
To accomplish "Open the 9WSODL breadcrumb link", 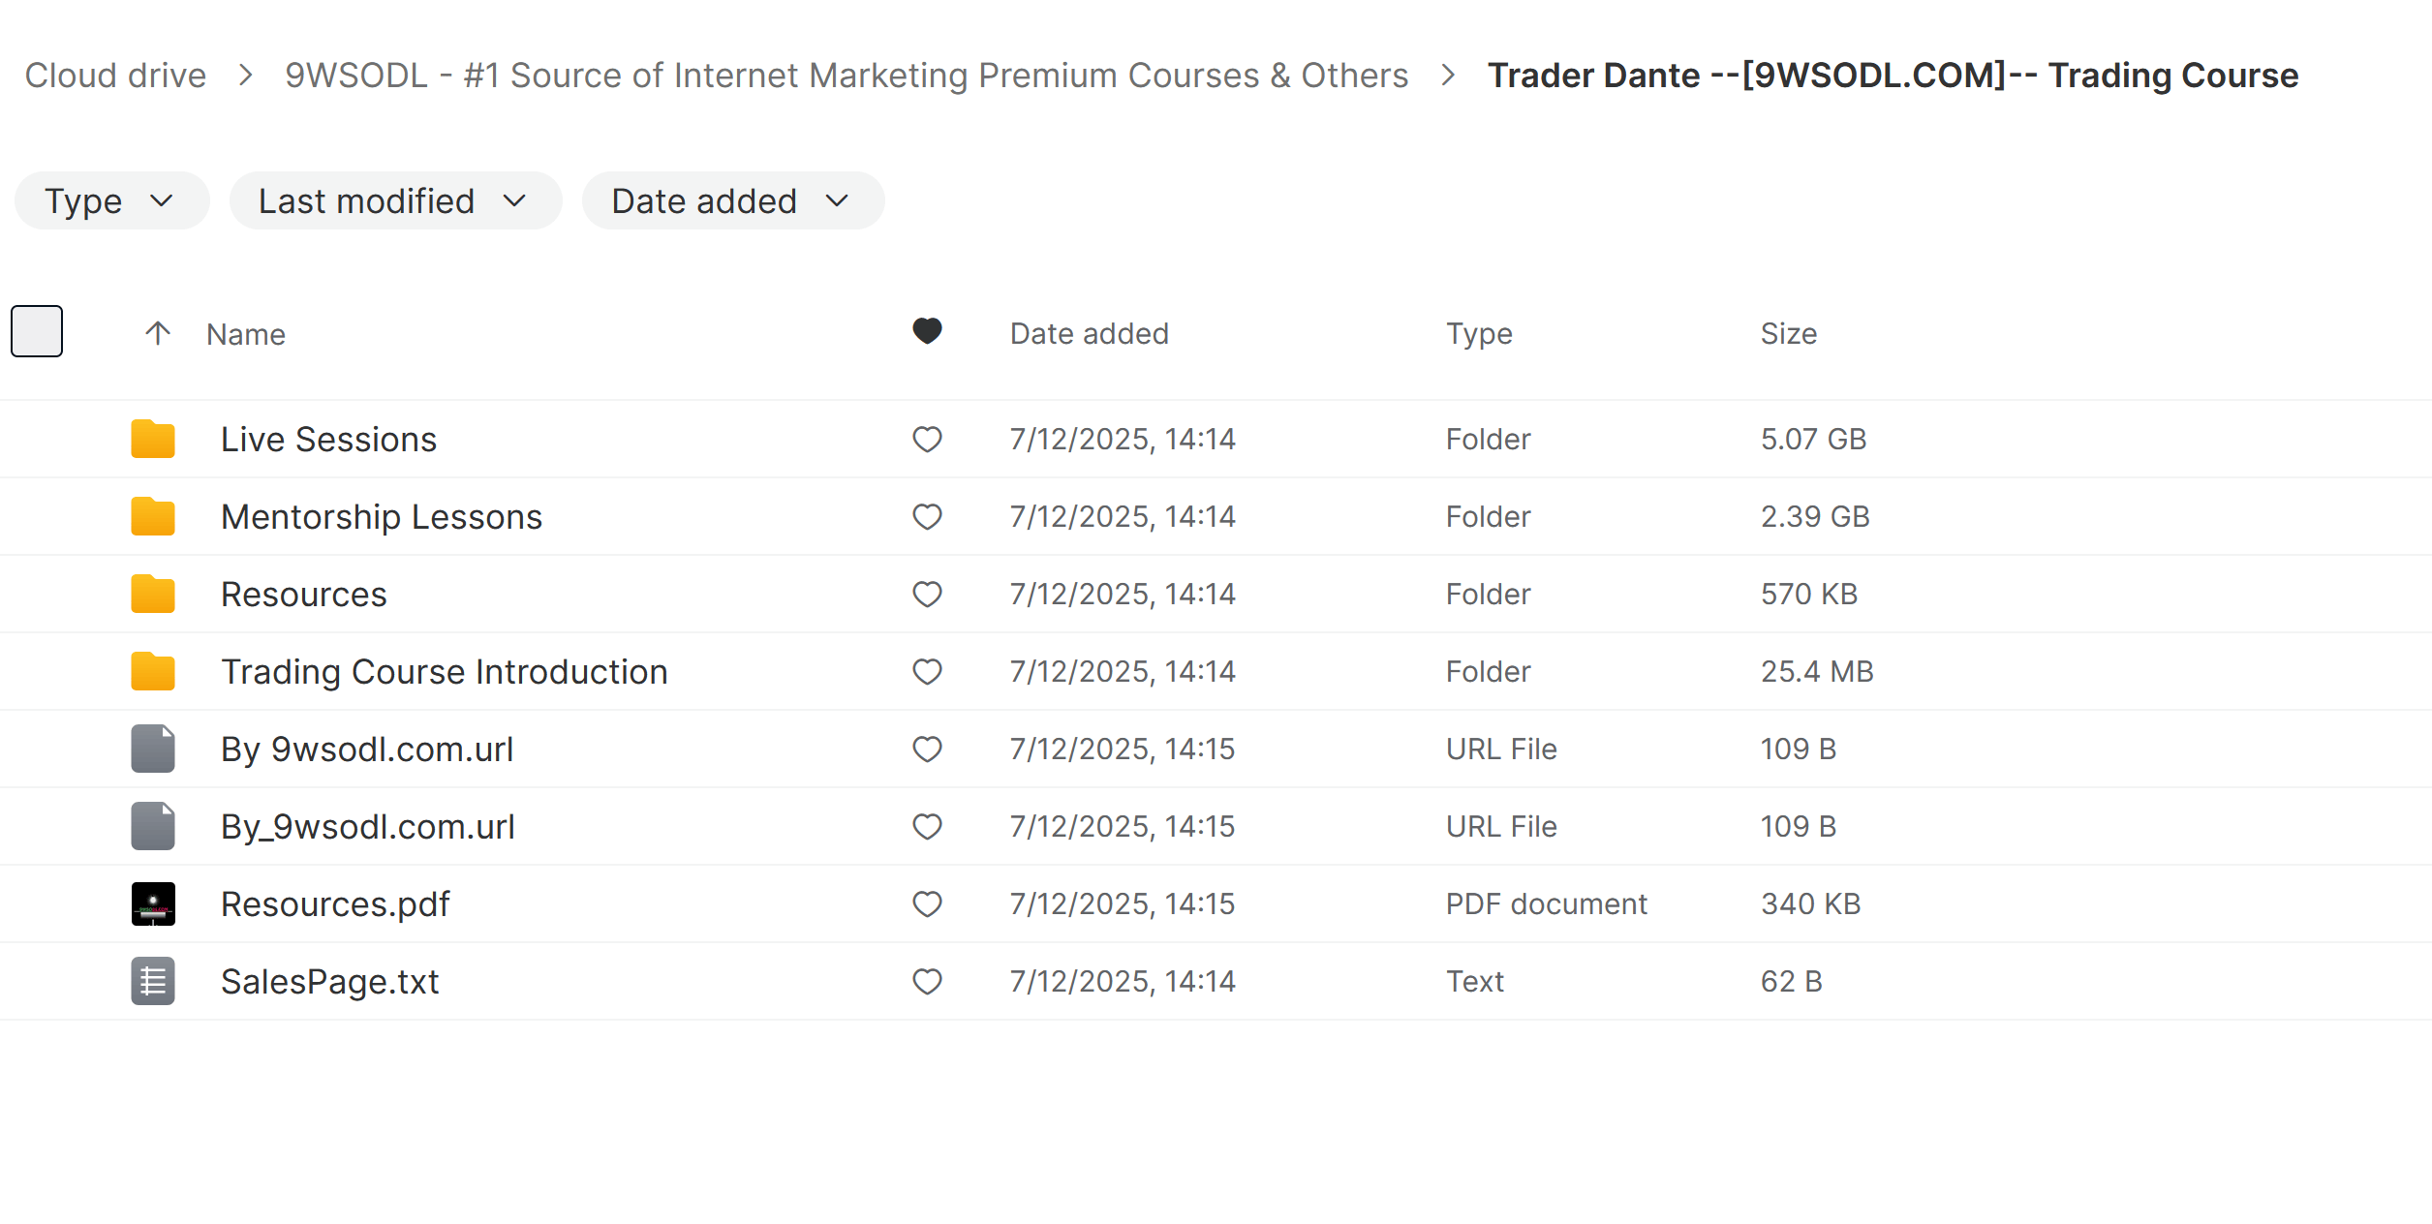I will pyautogui.click(x=845, y=75).
